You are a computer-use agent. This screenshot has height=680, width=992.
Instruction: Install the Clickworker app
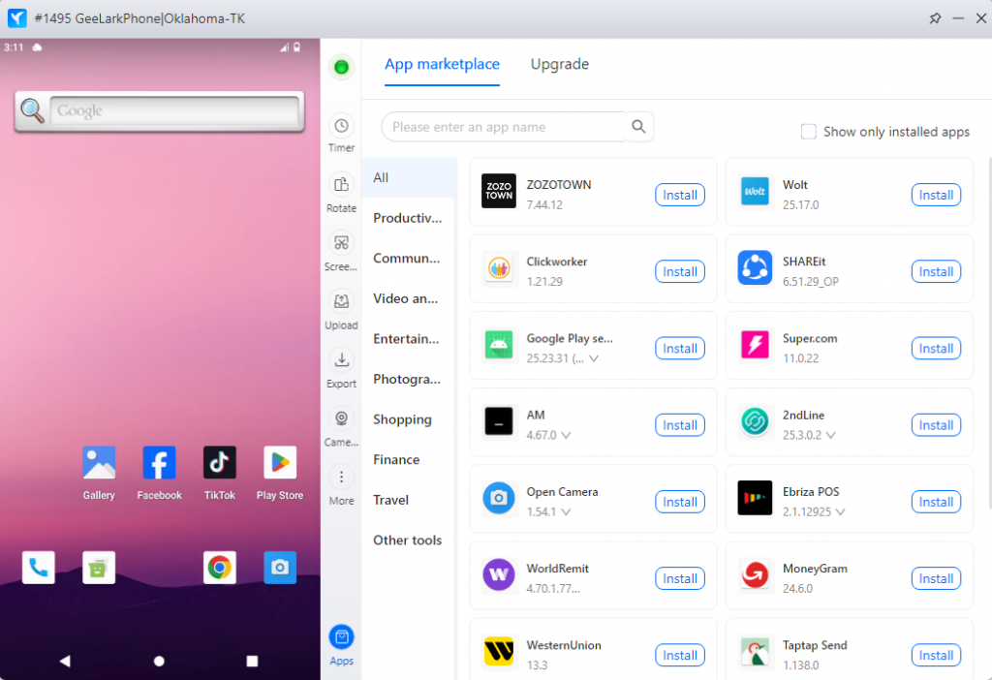coord(679,271)
